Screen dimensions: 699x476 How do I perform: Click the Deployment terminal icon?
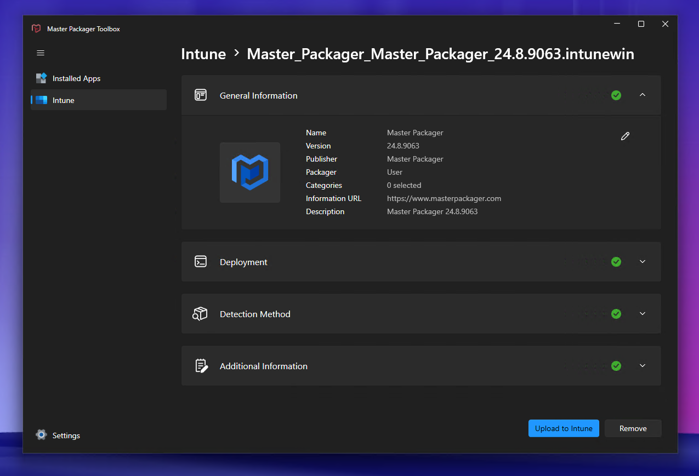(201, 262)
